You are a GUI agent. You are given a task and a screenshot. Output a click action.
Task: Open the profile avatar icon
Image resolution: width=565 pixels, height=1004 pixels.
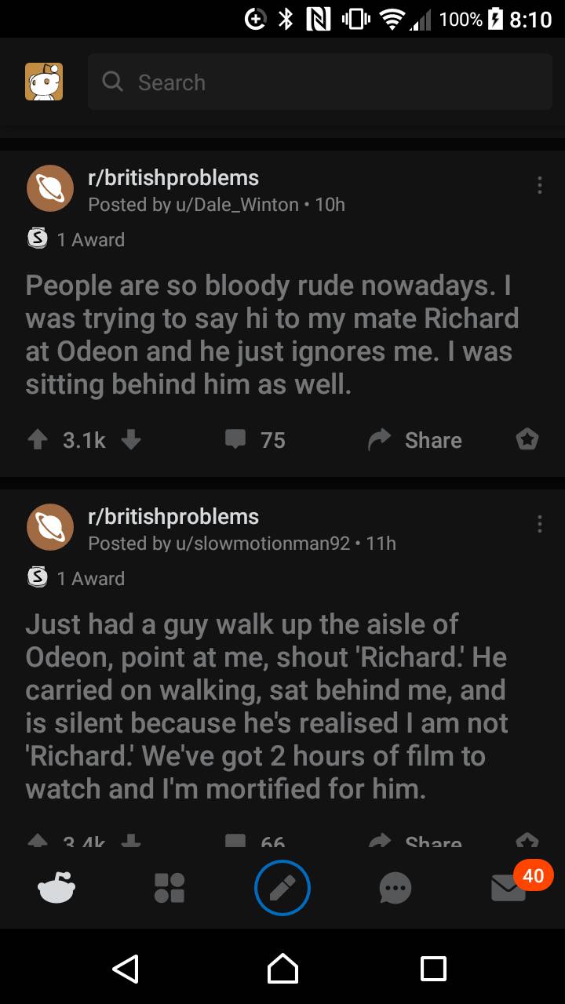44,82
